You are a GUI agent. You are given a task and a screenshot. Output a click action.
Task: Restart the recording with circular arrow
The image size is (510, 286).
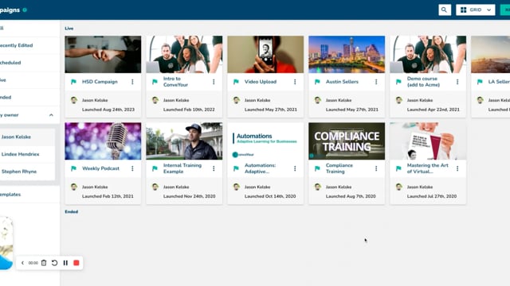(55, 263)
